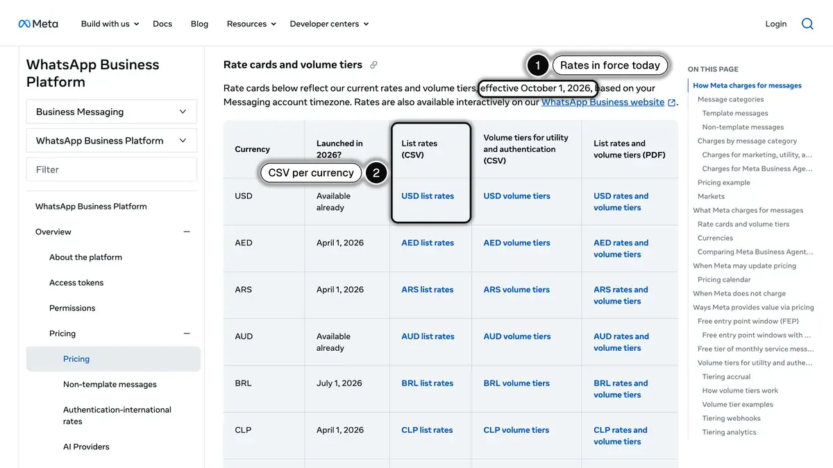833x468 pixels.
Task: Jump to Template messages section
Action: click(x=735, y=114)
